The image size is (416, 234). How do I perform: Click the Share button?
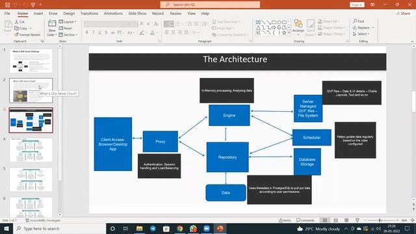[x=403, y=13]
